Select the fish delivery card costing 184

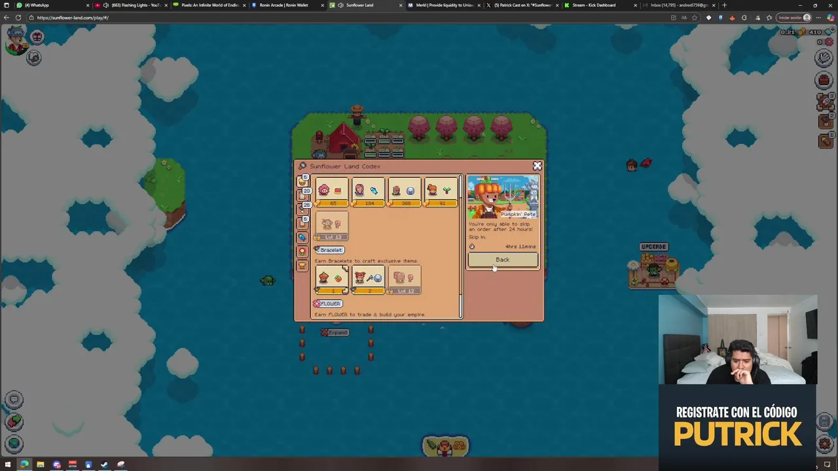pyautogui.click(x=368, y=194)
